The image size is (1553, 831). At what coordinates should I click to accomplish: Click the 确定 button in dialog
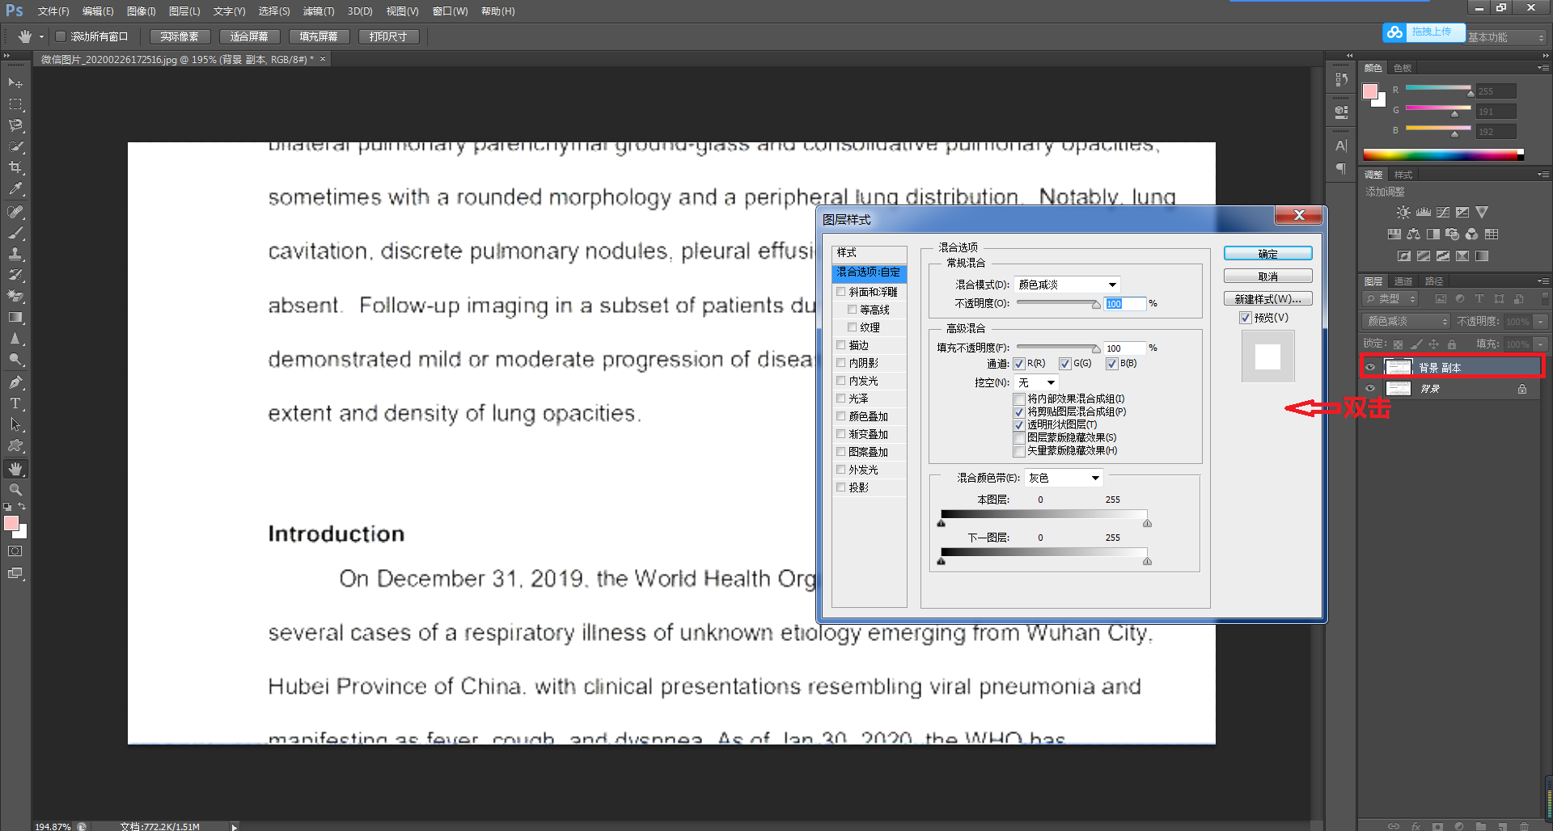(1267, 254)
